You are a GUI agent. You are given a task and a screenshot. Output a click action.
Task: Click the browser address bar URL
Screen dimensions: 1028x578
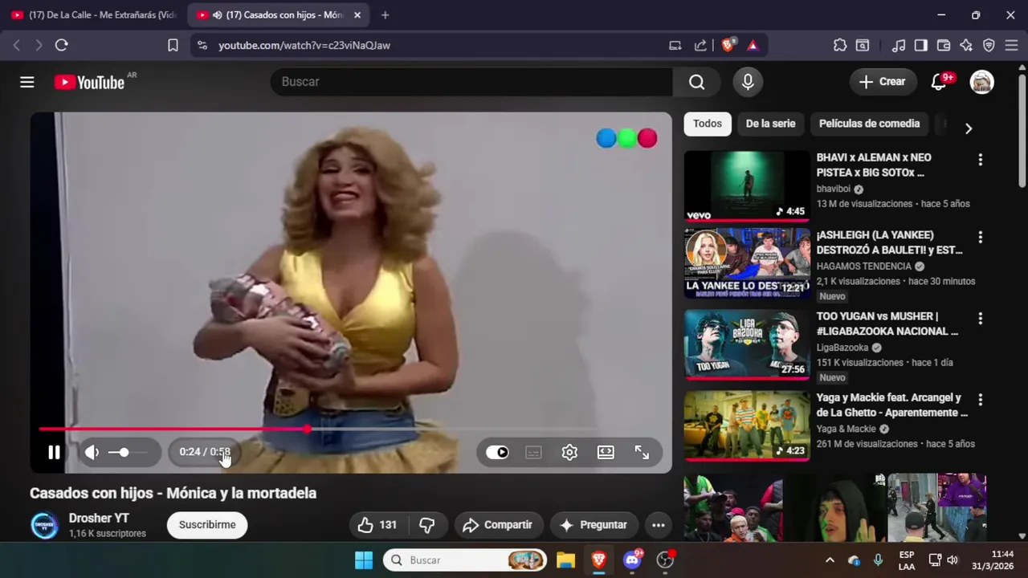tap(304, 46)
